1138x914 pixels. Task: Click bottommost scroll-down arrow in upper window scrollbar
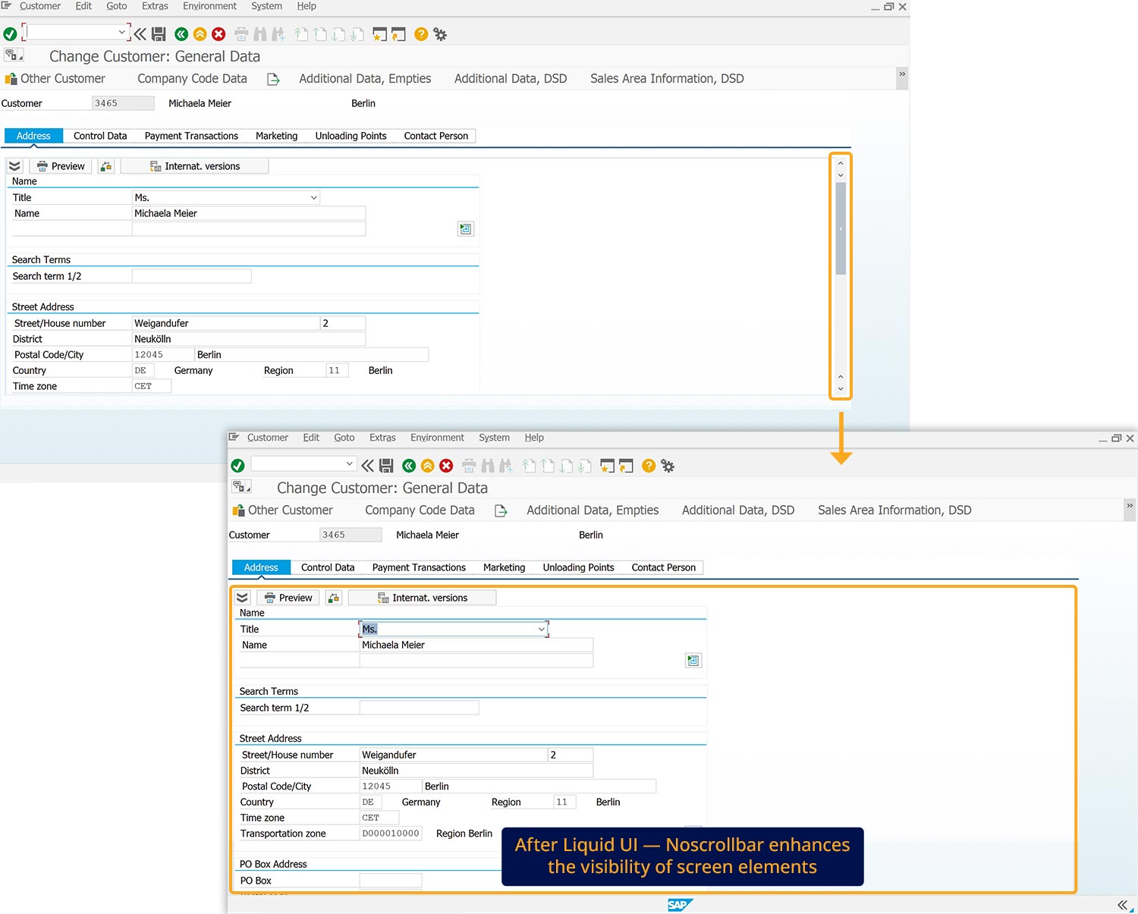841,389
